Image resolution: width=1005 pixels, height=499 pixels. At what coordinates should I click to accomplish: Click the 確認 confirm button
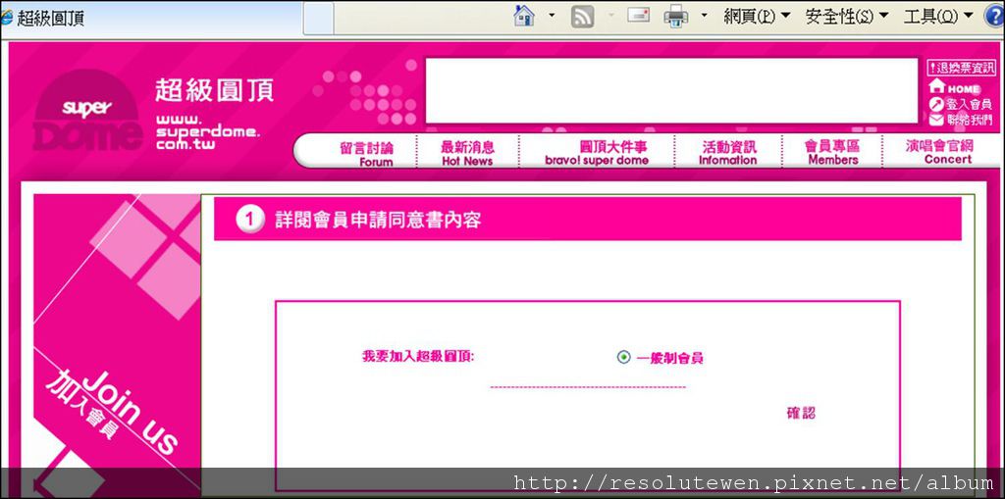801,413
